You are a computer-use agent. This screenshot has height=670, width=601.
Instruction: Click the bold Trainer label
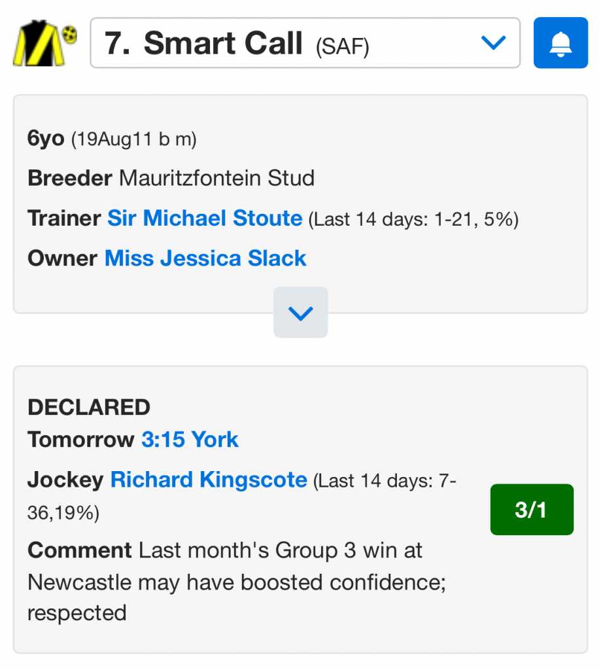tap(64, 218)
